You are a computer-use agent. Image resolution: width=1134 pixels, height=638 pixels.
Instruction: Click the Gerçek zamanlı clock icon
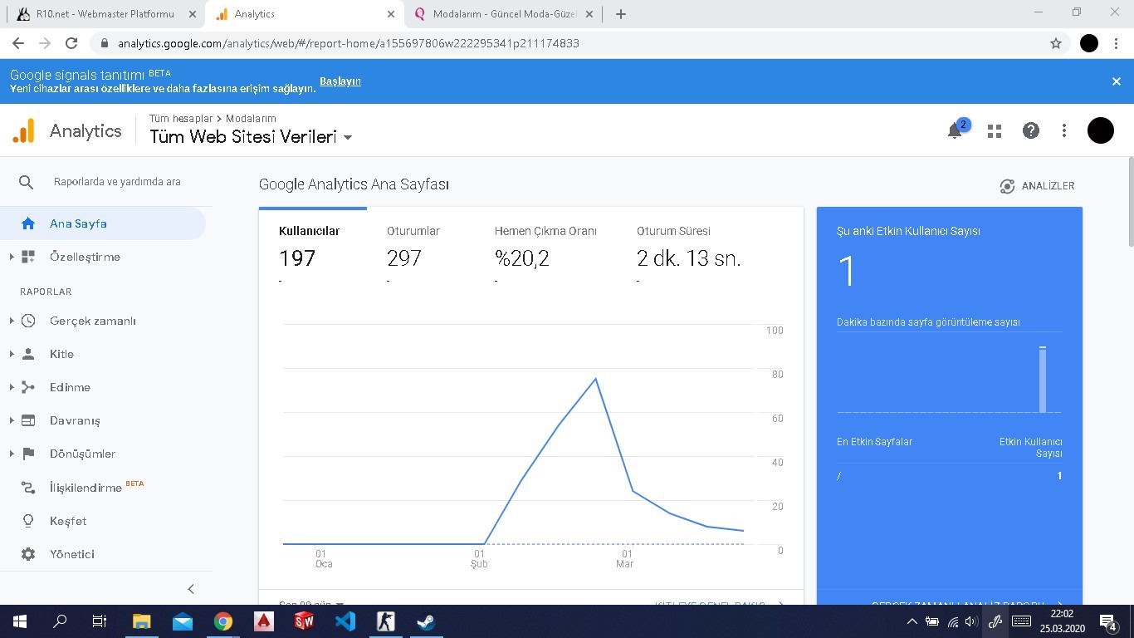click(28, 321)
